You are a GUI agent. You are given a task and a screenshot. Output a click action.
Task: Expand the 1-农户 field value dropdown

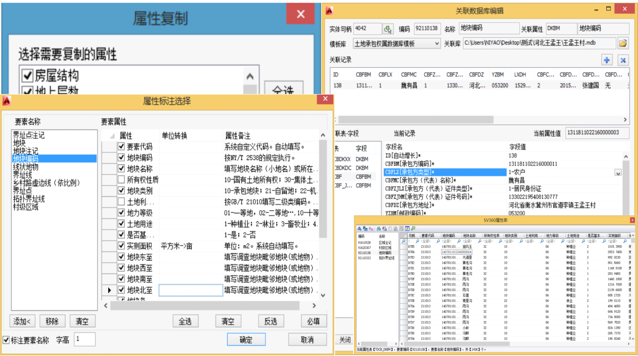618,172
